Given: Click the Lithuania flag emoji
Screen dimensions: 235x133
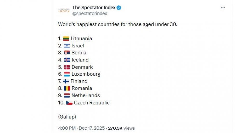Looking at the screenshot, I should coord(66,39).
